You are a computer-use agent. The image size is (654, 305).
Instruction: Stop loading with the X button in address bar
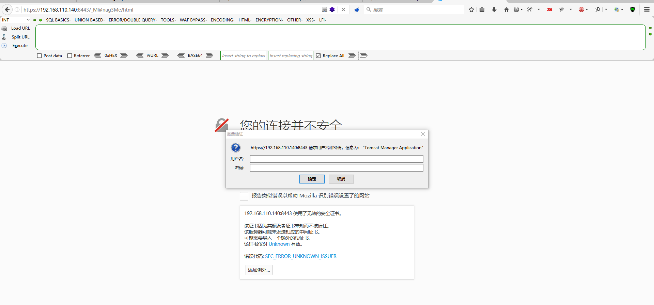pos(343,10)
